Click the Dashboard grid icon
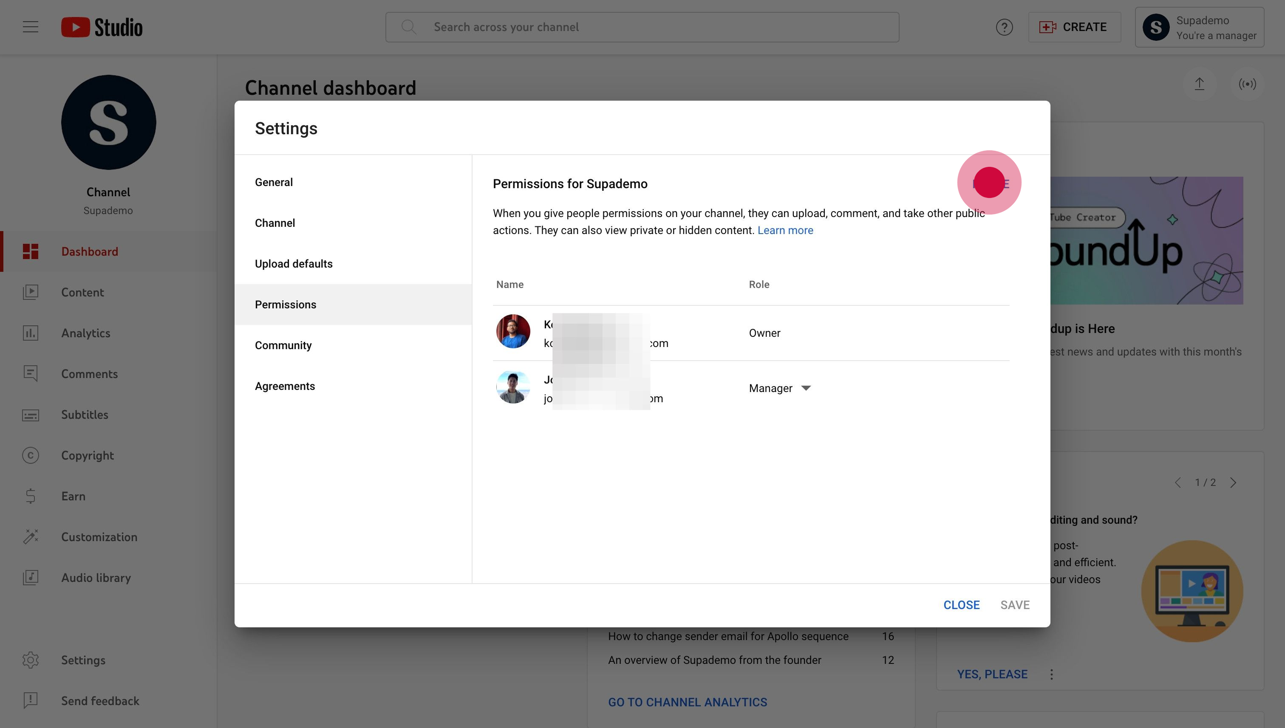The height and width of the screenshot is (728, 1285). (31, 251)
